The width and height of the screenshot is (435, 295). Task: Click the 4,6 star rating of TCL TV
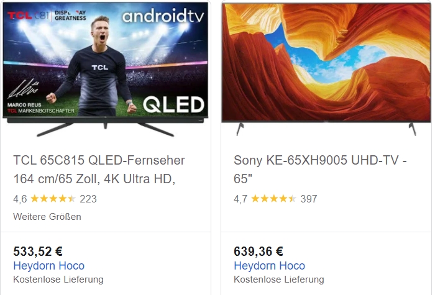pyautogui.click(x=53, y=199)
